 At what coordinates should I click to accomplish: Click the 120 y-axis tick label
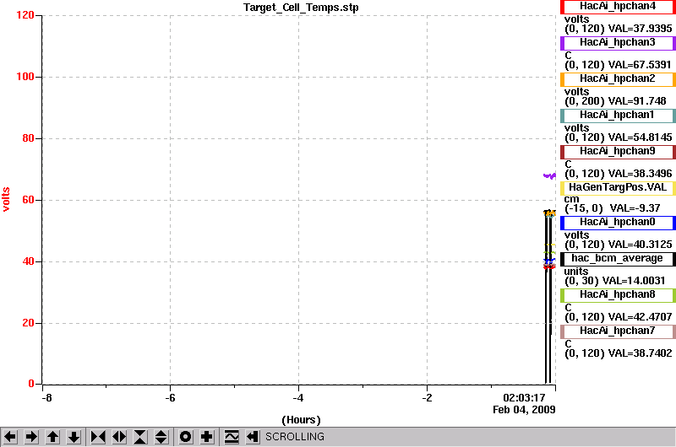coord(25,15)
